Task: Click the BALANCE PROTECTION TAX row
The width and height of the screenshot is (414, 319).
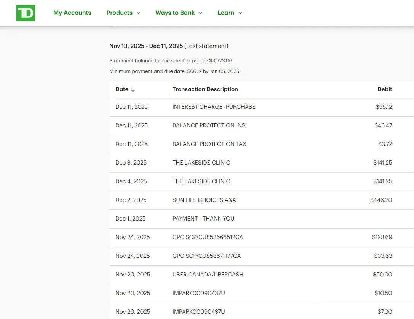Action: pyautogui.click(x=209, y=144)
